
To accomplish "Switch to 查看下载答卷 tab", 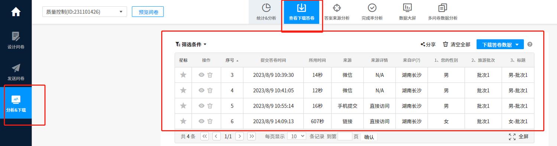I will click(301, 12).
